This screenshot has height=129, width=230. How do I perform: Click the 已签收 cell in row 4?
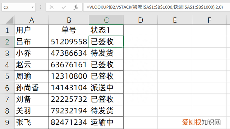pos(106,65)
